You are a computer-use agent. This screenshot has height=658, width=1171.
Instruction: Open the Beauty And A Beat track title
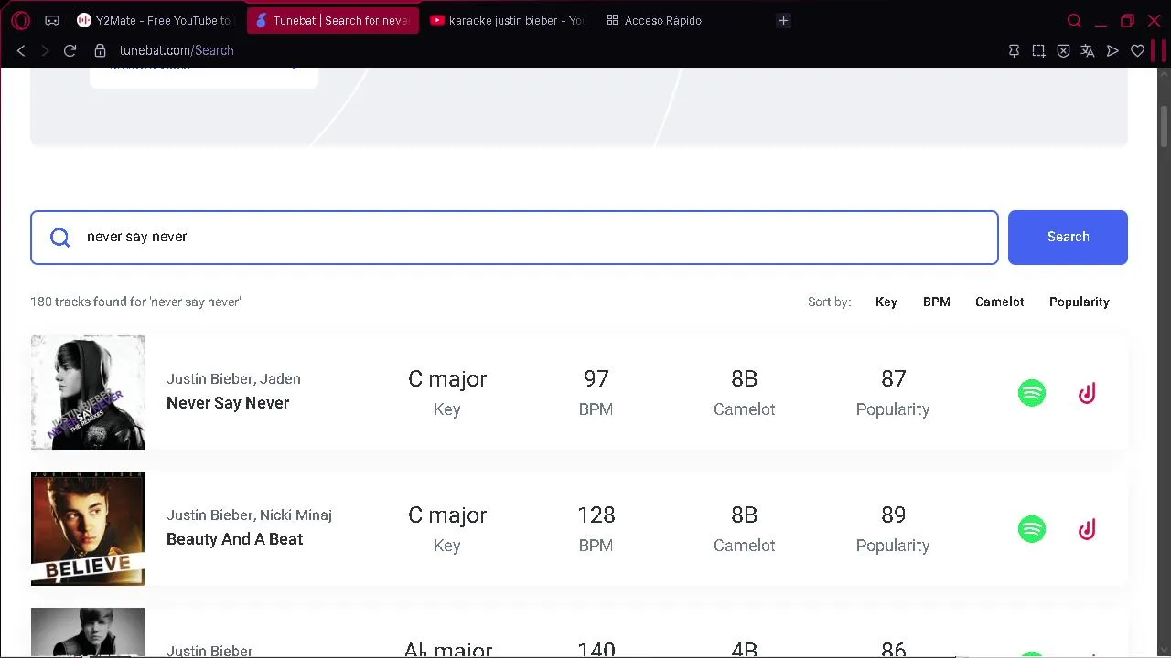(234, 539)
